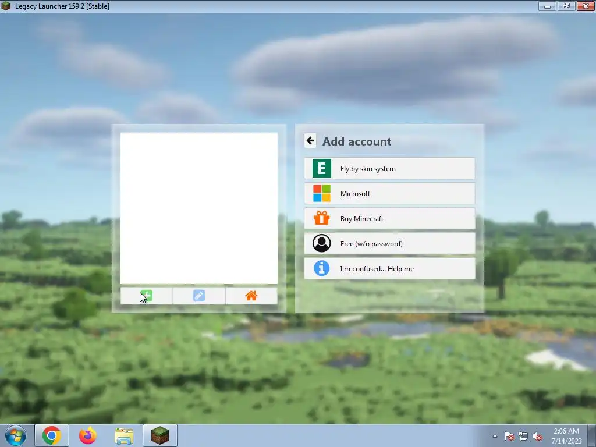The height and width of the screenshot is (447, 596).
Task: Open Windows Explorer from the taskbar
Action: pos(124,436)
